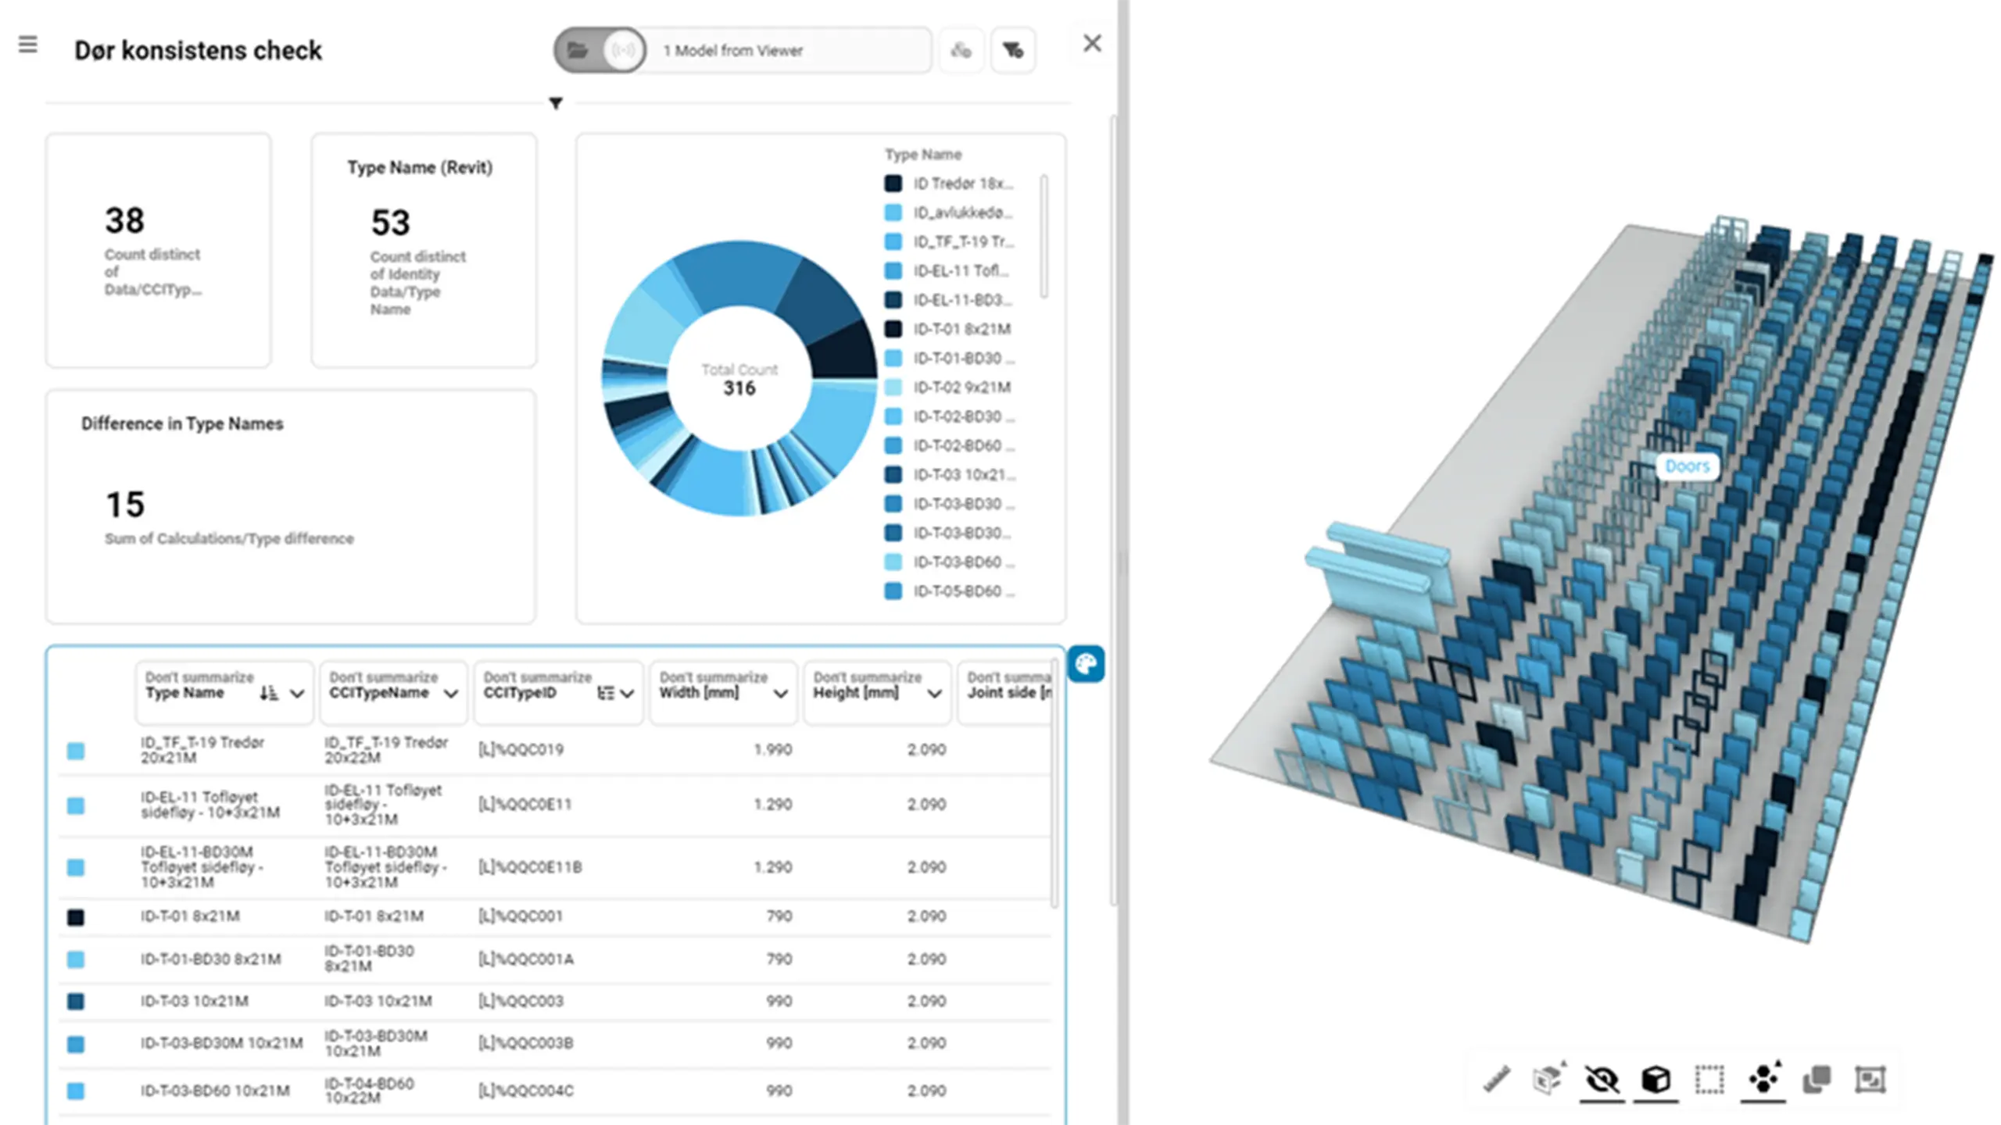The image size is (2001, 1125).
Task: Click the solid cube view icon
Action: [x=1656, y=1080]
